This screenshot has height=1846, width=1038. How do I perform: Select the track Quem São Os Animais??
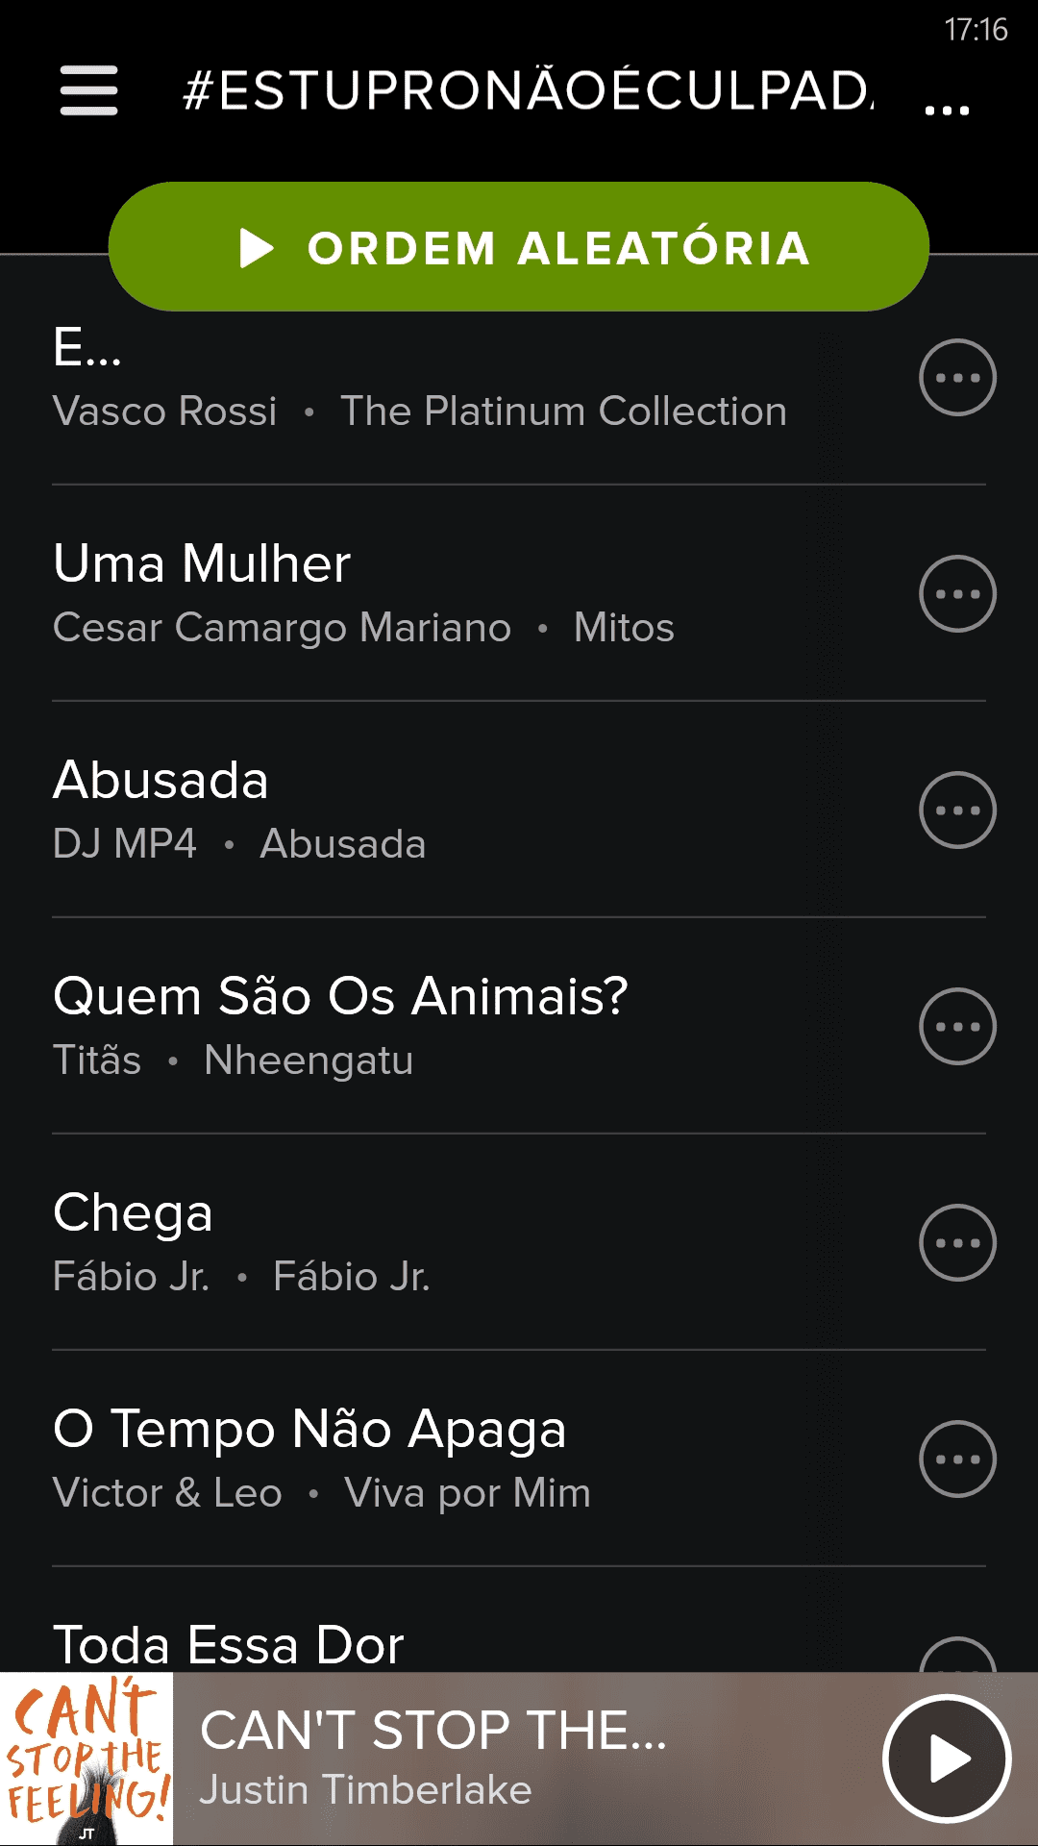pos(384,1025)
